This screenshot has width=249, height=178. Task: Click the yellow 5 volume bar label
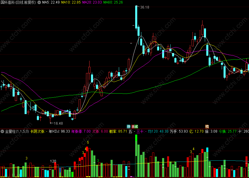click(x=88, y=142)
